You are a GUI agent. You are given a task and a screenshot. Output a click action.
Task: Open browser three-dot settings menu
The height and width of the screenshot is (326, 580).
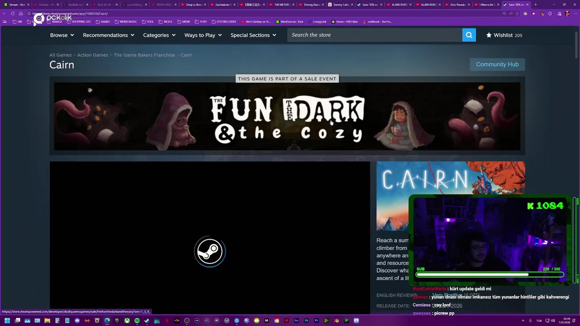tap(575, 14)
